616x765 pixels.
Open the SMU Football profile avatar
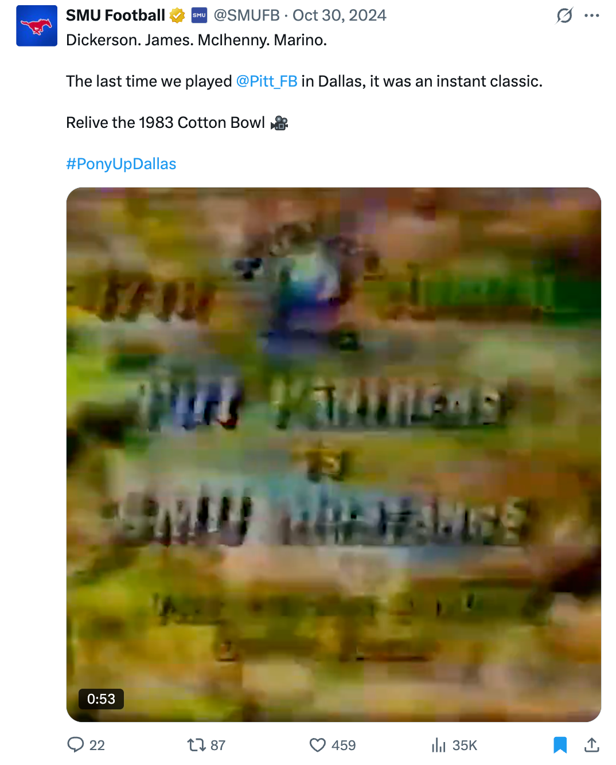(x=37, y=26)
